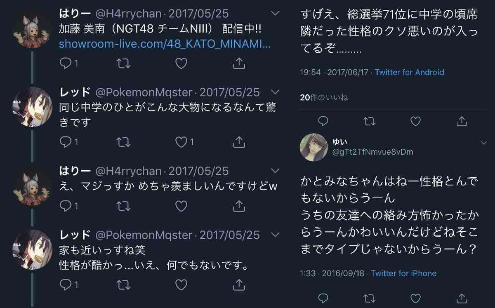Like the え、マジっすか tweet
The image size is (495, 308).
point(181,205)
